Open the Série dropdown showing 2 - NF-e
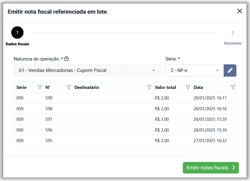 pos(194,71)
